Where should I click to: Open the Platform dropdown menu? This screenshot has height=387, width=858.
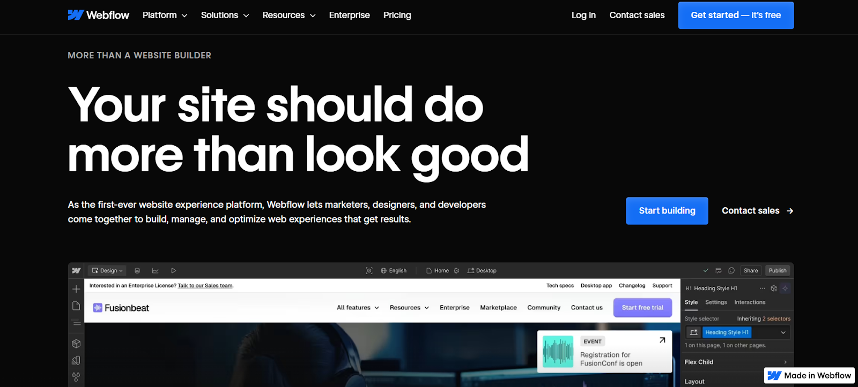tap(165, 15)
